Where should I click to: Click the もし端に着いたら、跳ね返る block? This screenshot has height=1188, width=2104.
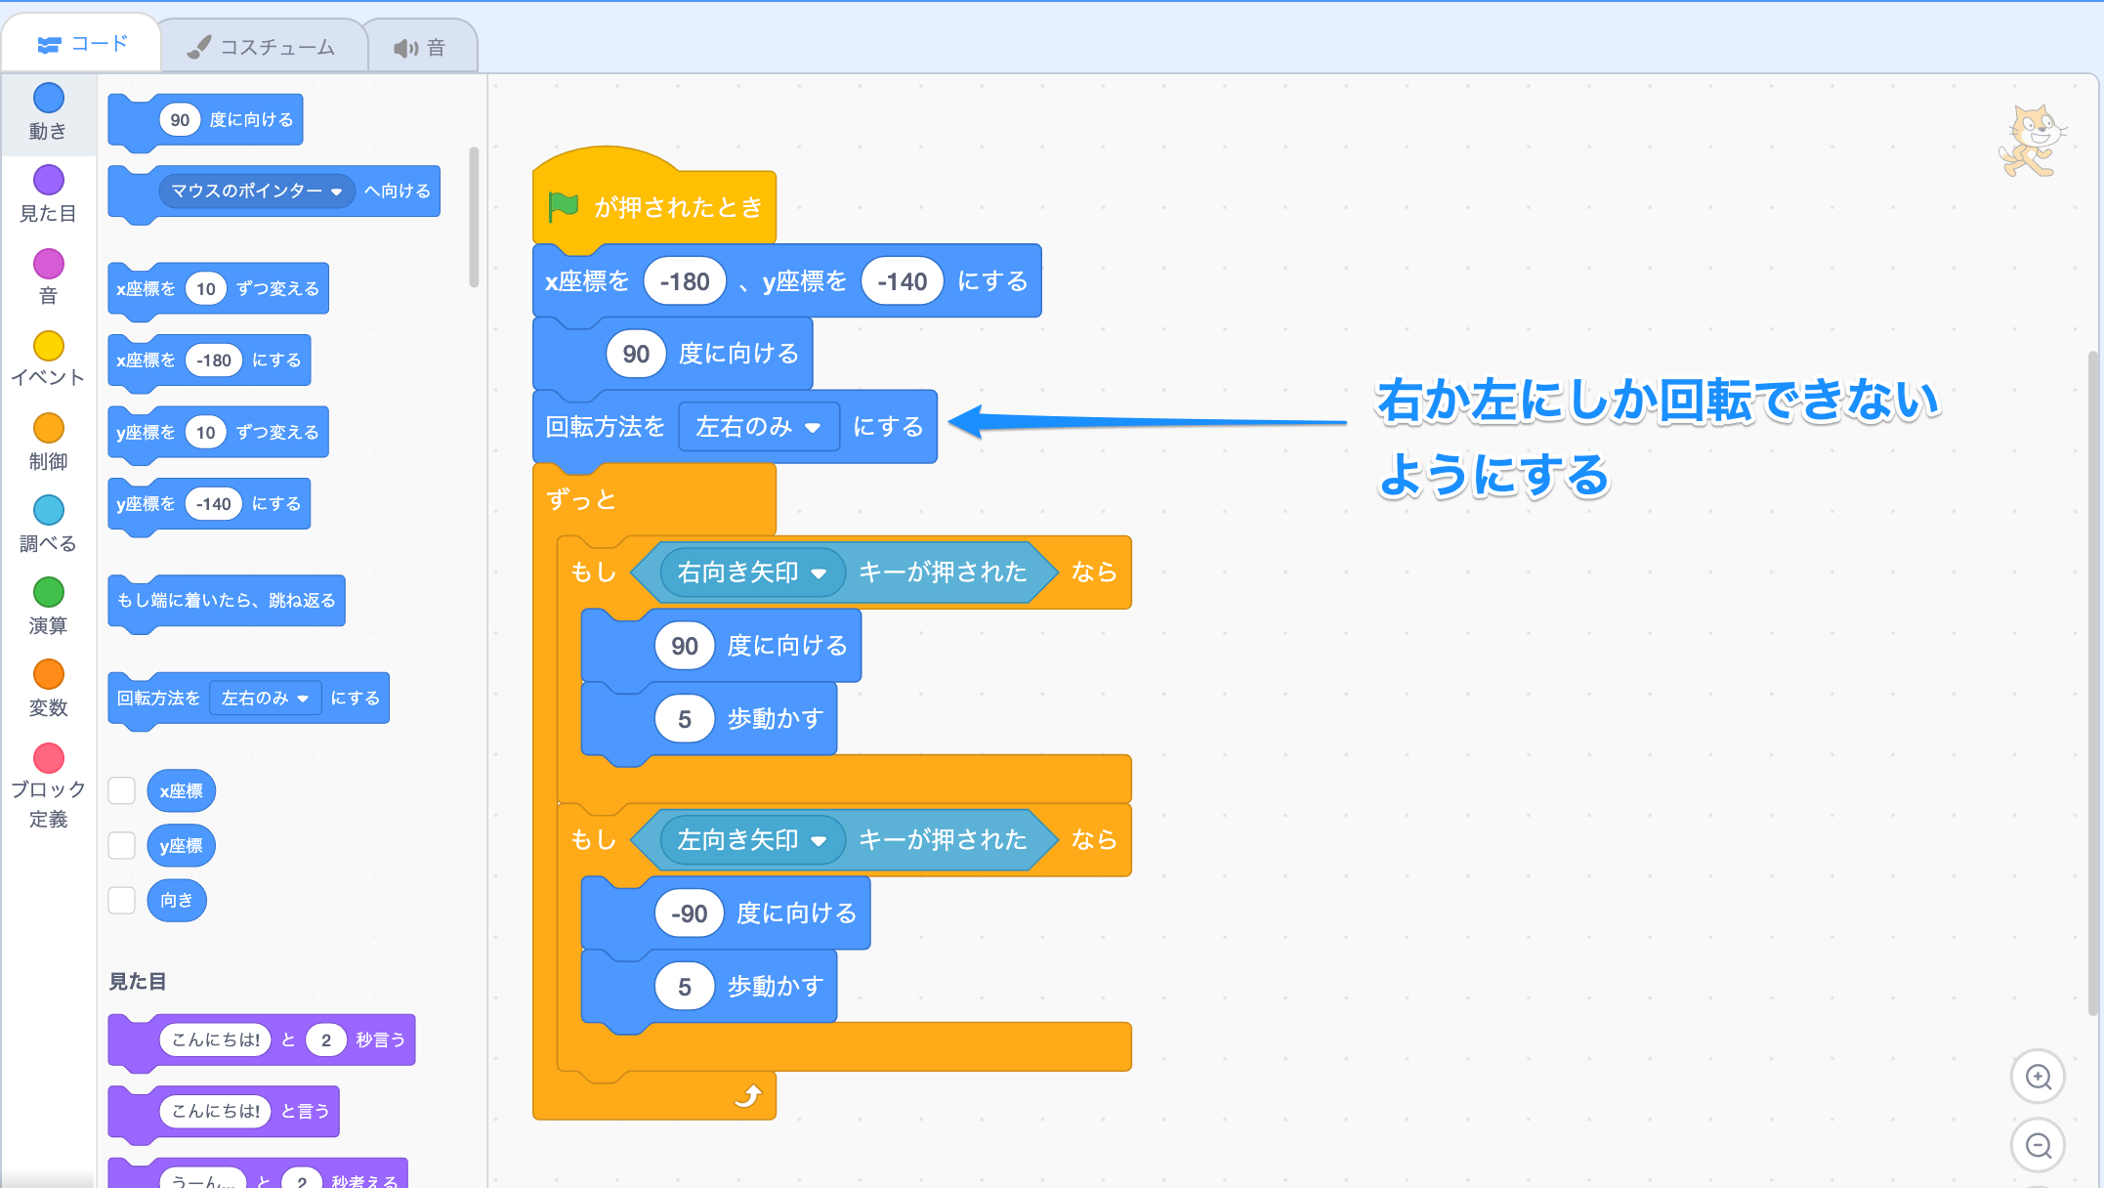(x=227, y=600)
